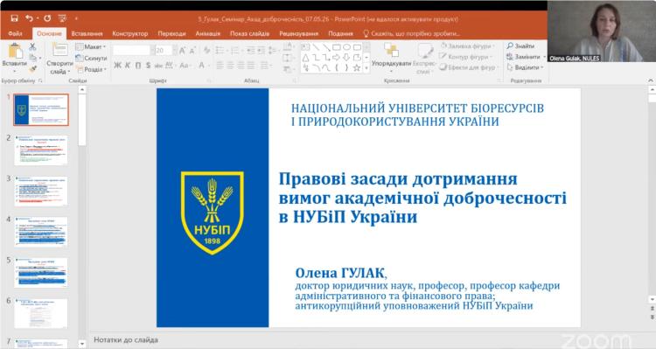This screenshot has width=656, height=349.
Task: Choose font color with A swatch
Action: (201, 66)
